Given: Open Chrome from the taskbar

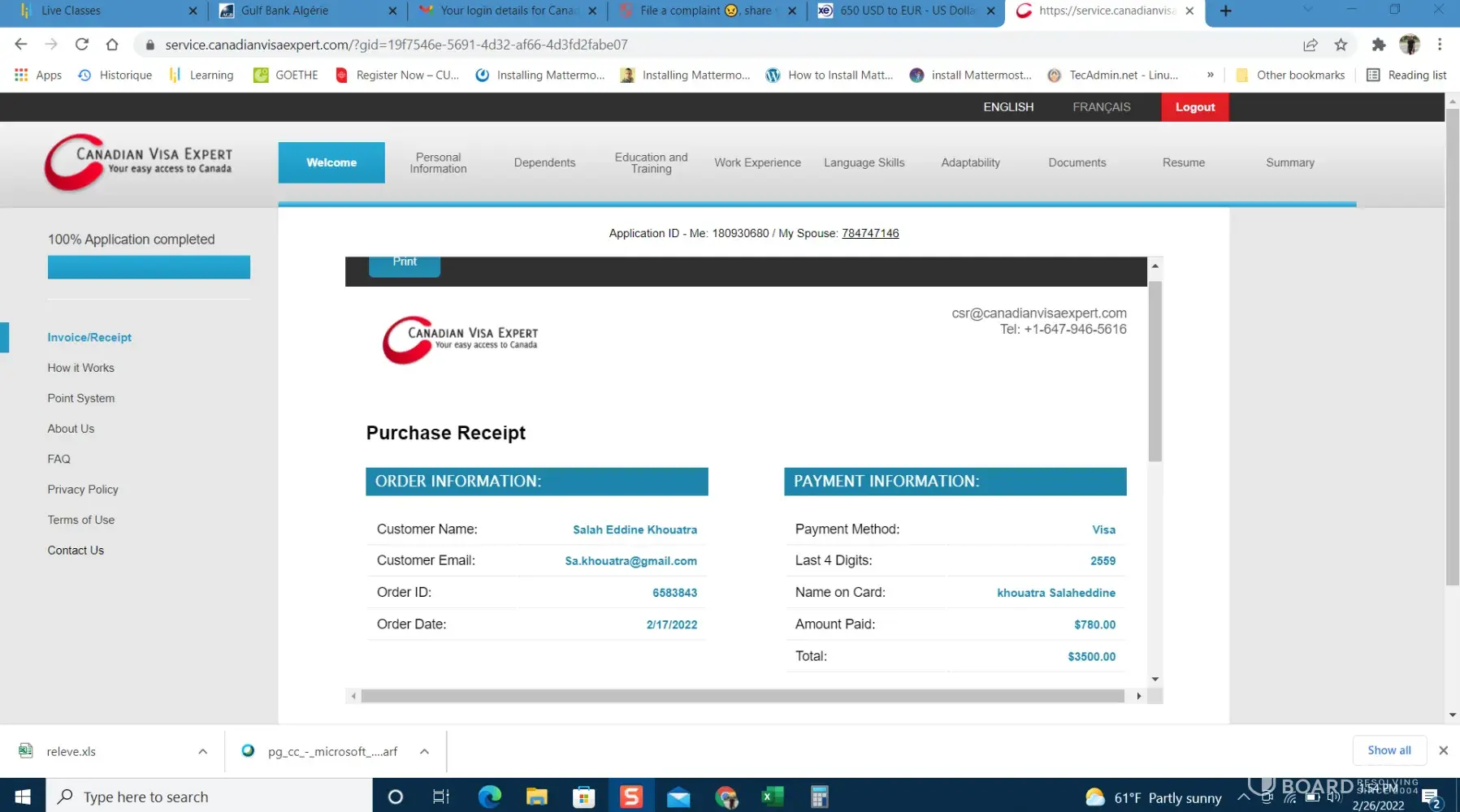Looking at the screenshot, I should [x=726, y=797].
